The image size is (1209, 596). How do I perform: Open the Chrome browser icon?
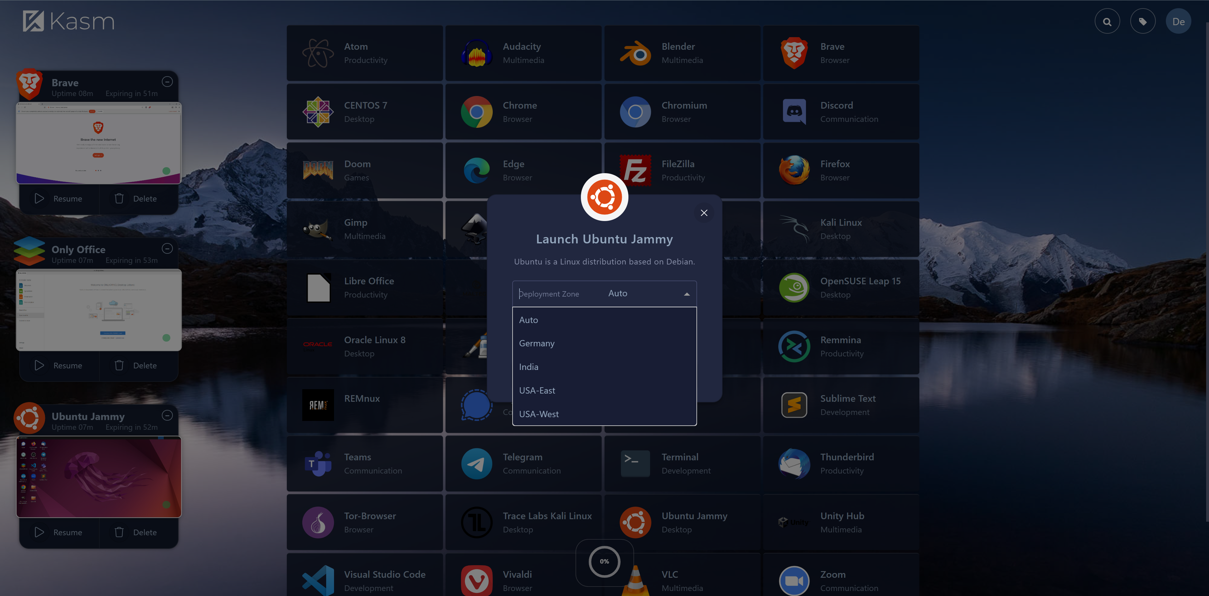477,112
